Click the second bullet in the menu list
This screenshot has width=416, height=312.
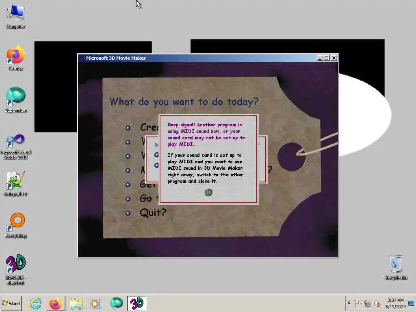(x=128, y=142)
